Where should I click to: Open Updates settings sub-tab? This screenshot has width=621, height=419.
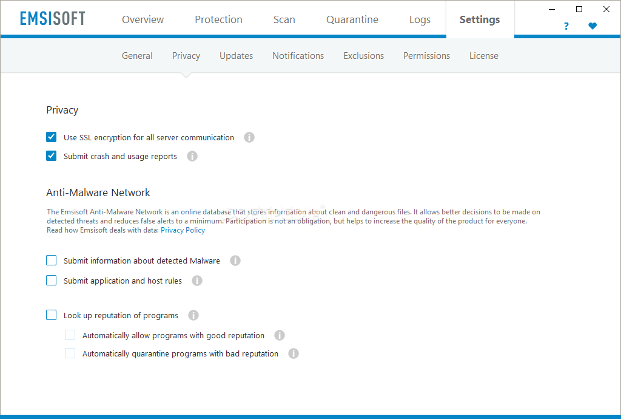click(236, 56)
